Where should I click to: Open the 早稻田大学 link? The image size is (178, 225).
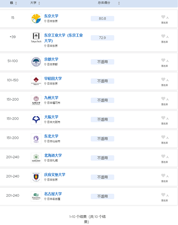53,79
